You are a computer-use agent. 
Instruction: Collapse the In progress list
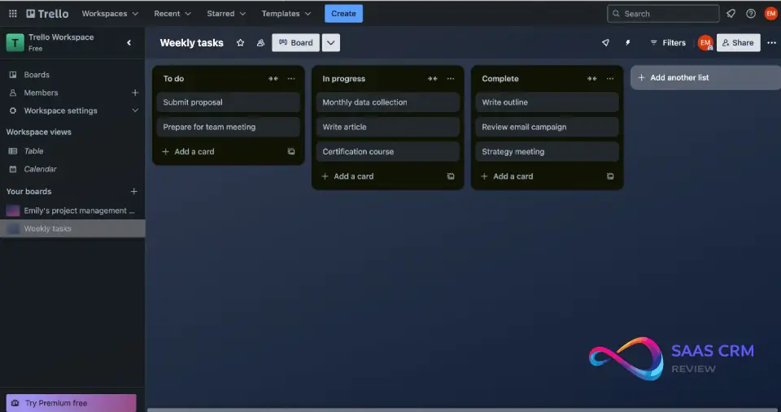[433, 79]
